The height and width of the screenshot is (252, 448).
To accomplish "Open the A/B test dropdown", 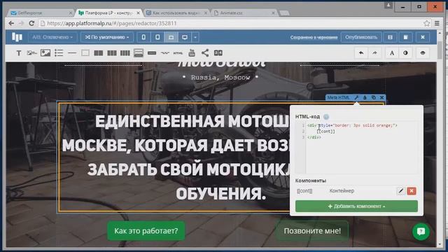I will tap(52, 37).
